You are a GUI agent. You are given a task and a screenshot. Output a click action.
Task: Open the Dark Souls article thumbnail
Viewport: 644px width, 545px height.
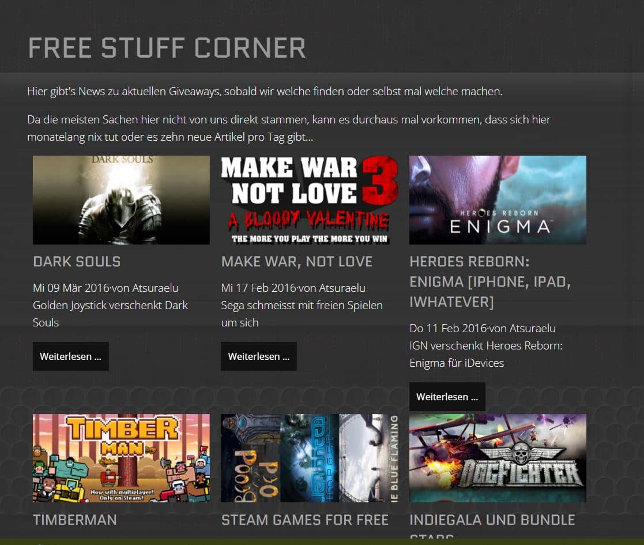[121, 200]
